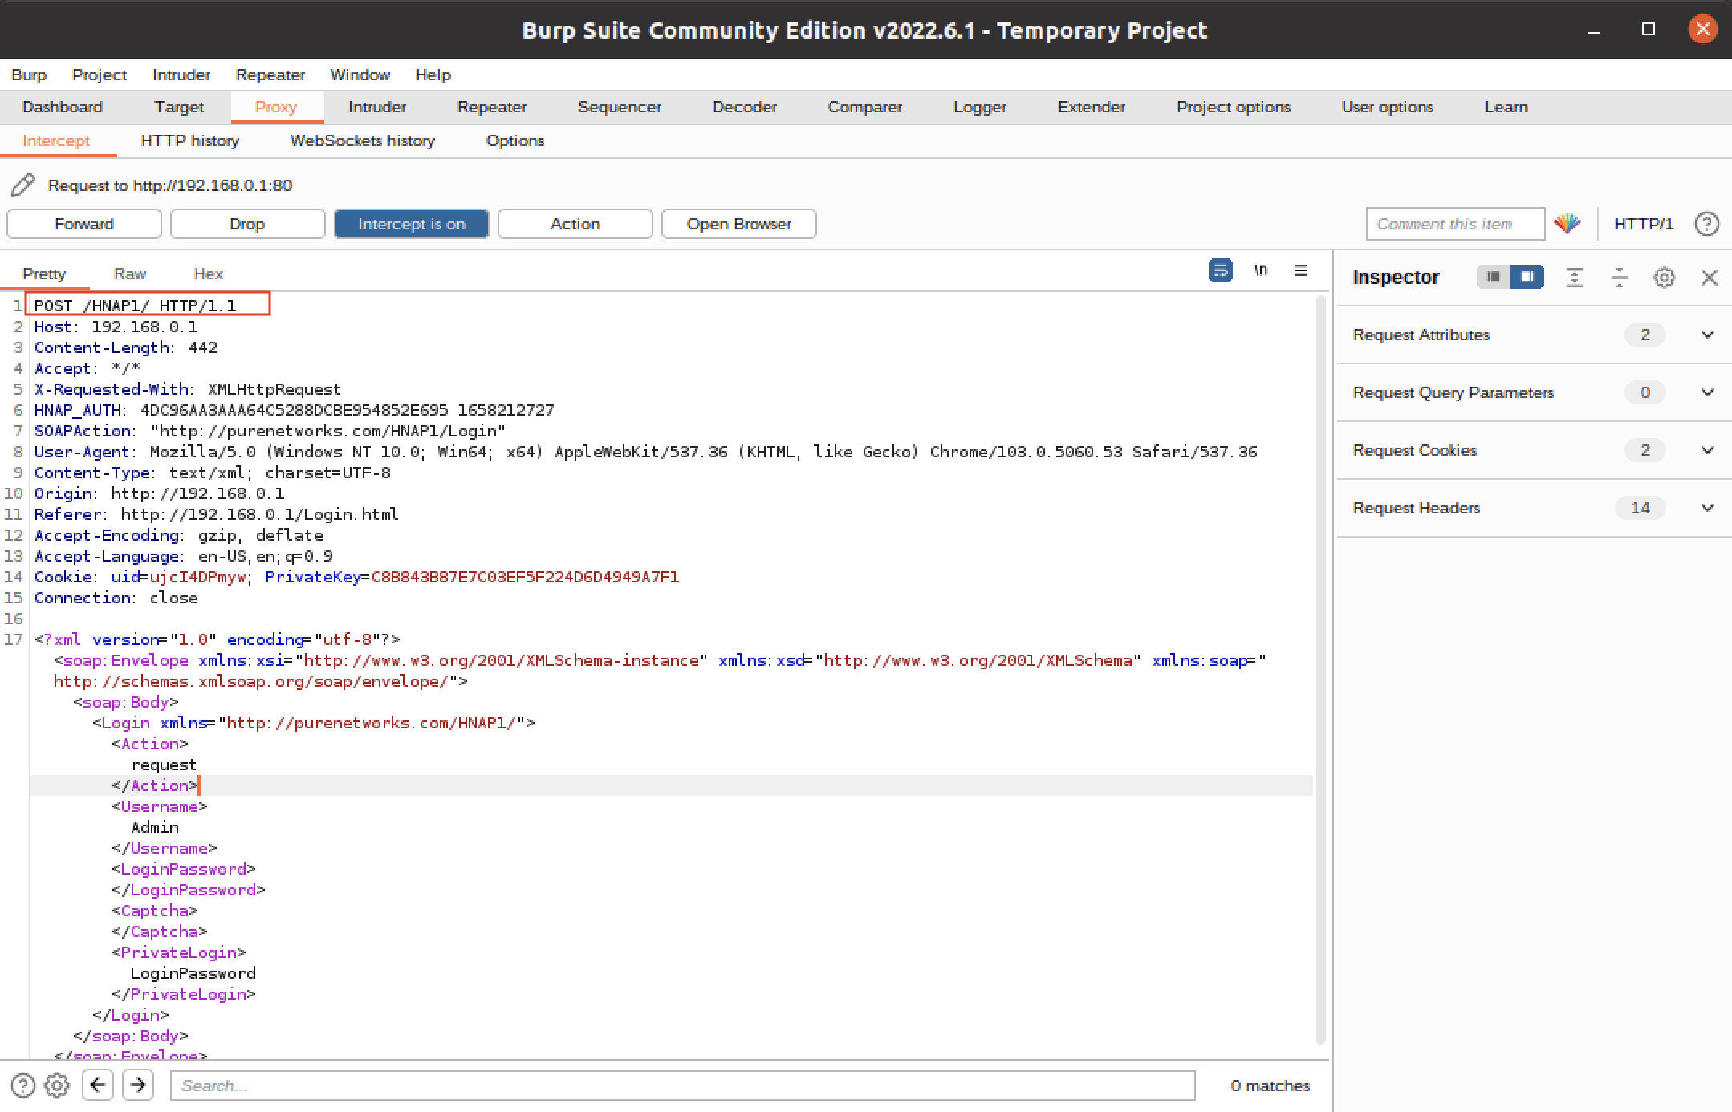Open the Burp menu
Viewport: 1732px width, 1112px height.
point(29,75)
